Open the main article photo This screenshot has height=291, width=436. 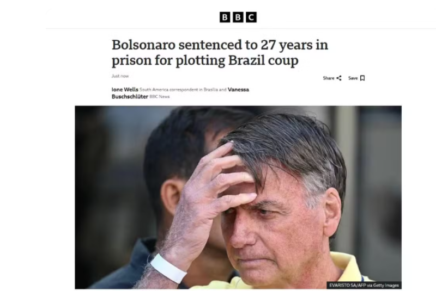click(238, 197)
